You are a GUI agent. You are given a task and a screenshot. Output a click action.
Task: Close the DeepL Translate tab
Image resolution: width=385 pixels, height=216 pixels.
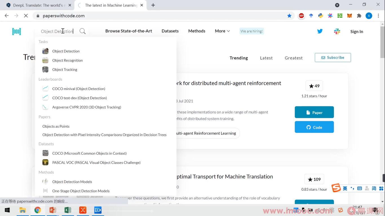70,5
